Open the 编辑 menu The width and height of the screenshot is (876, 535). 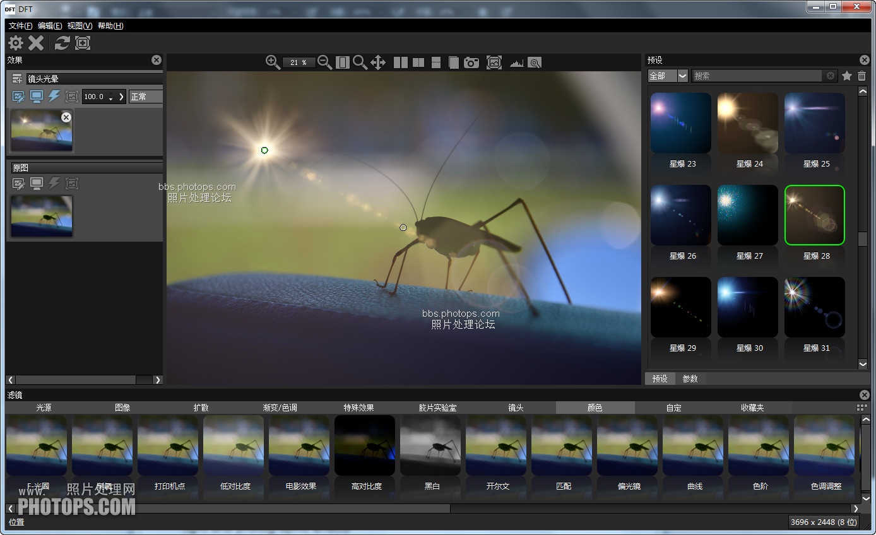[x=50, y=26]
